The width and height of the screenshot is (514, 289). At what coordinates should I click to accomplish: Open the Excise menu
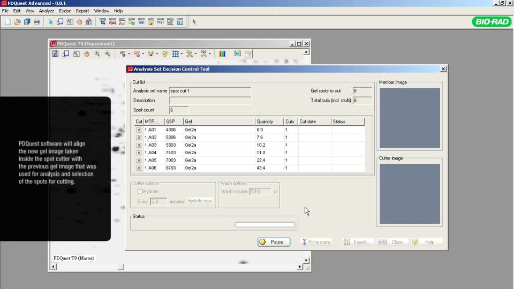click(x=65, y=11)
